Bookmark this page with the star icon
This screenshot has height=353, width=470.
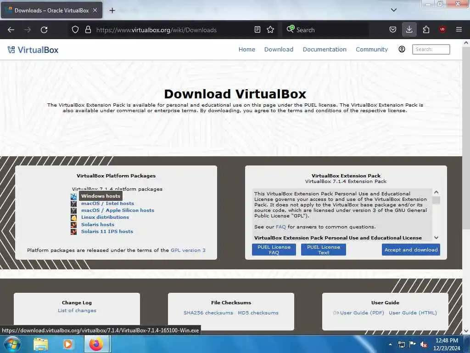[x=270, y=29]
